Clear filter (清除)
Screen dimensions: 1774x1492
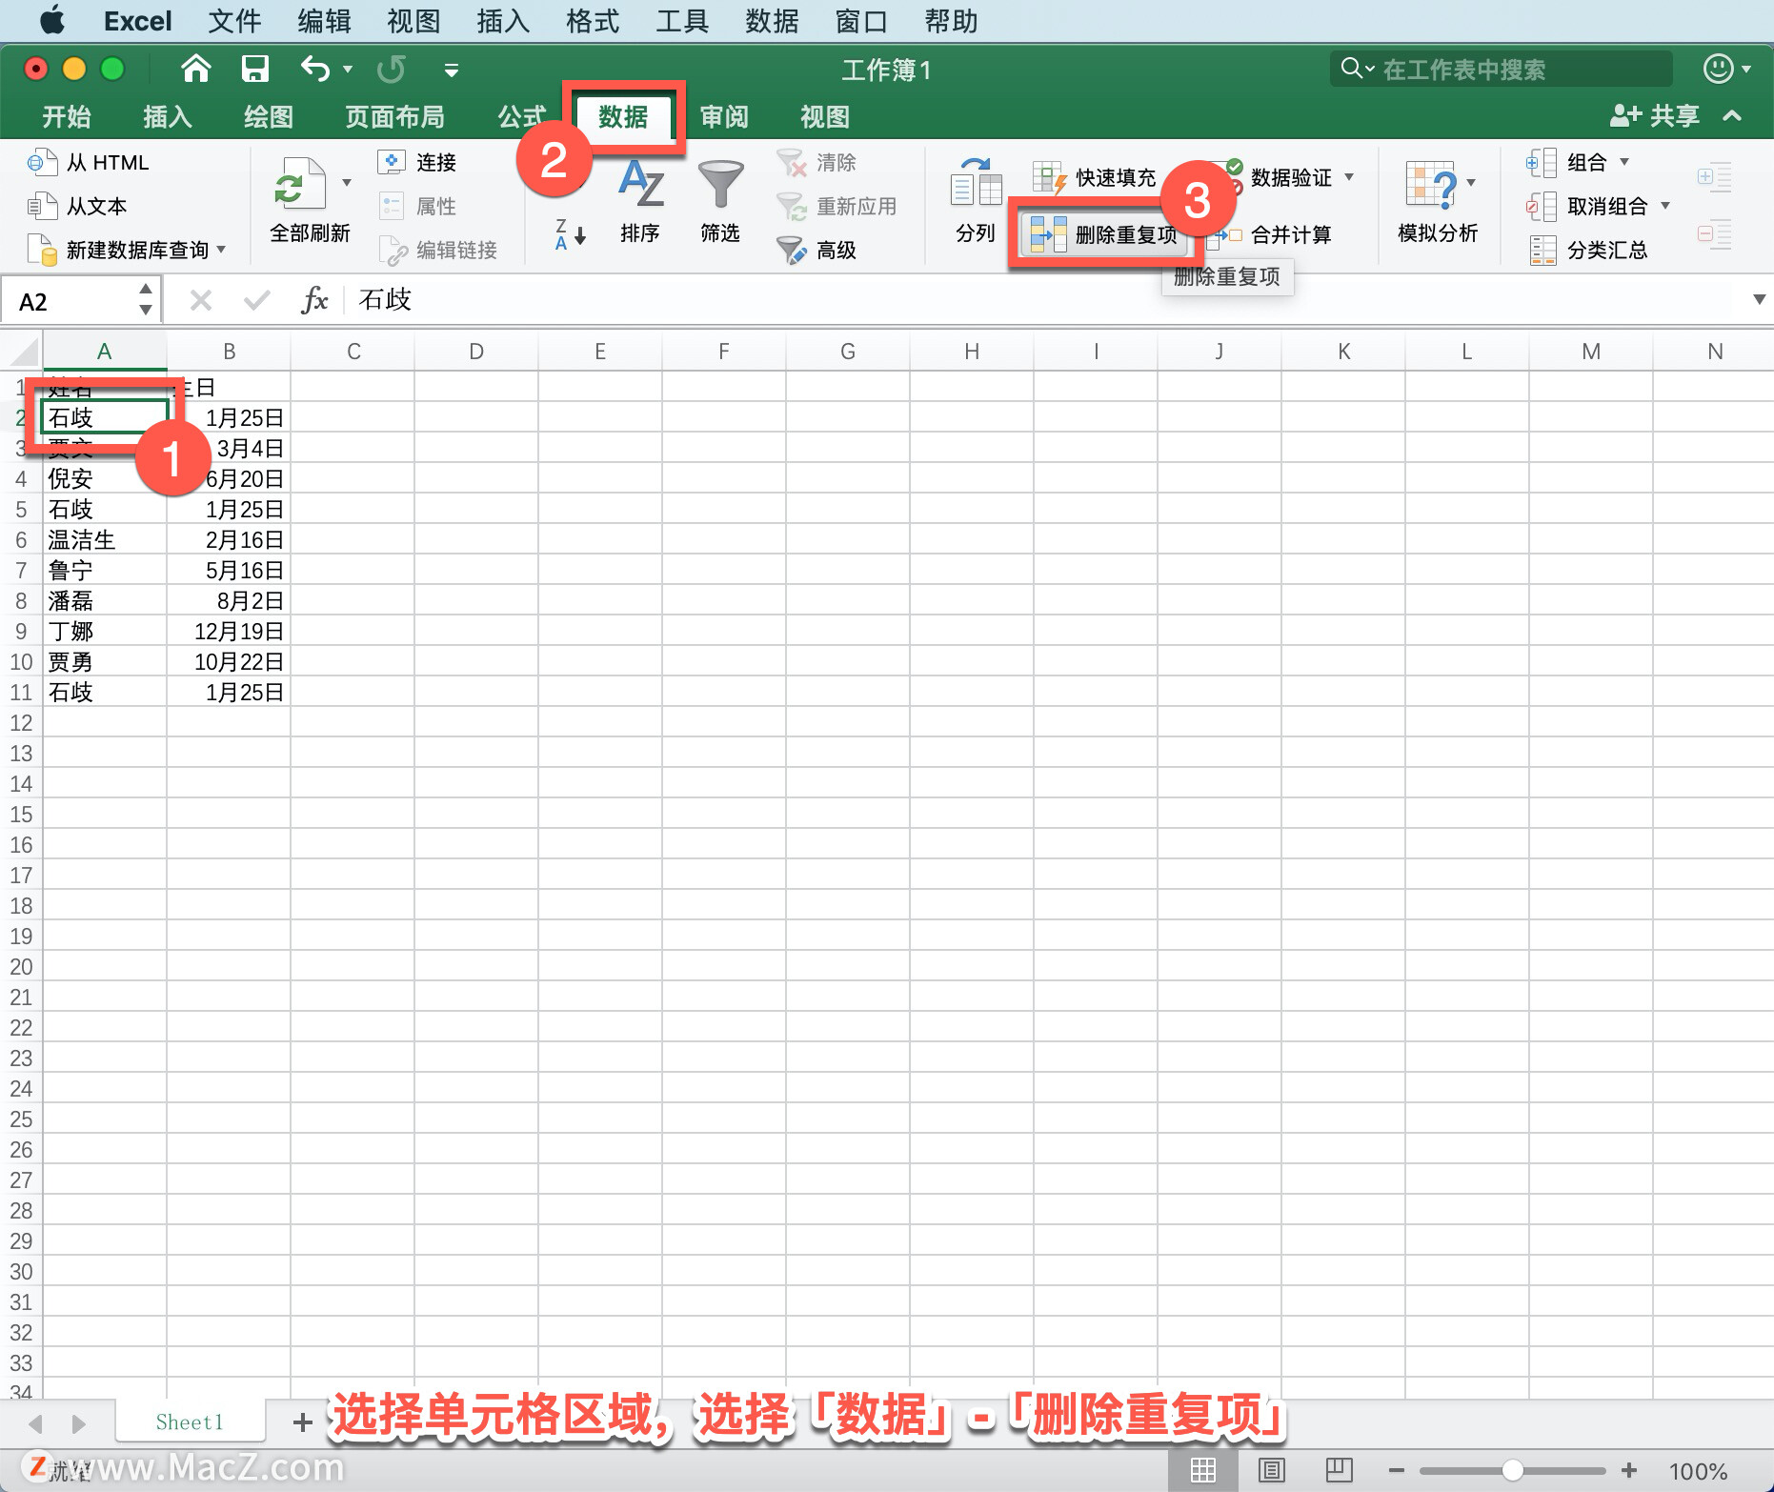click(816, 162)
